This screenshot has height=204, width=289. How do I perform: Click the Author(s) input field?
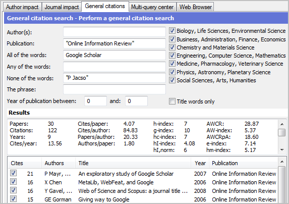pyautogui.click(x=114, y=32)
